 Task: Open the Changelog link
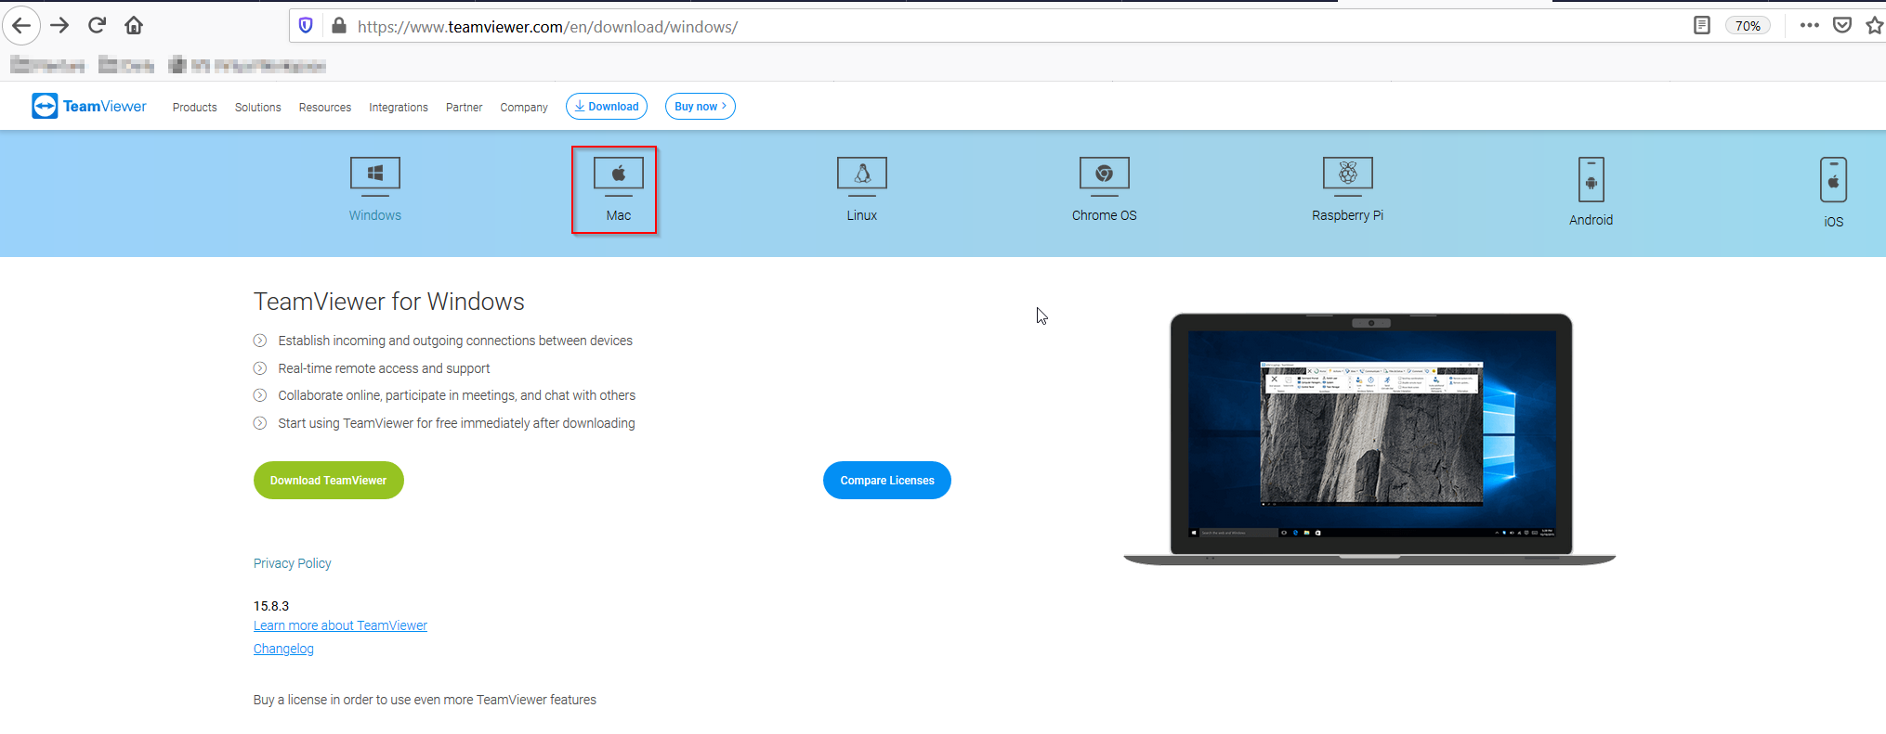pos(283,649)
